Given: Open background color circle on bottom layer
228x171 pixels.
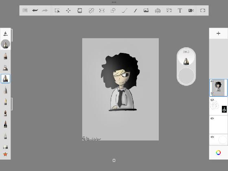Looking at the screenshot, I should coord(222,140).
